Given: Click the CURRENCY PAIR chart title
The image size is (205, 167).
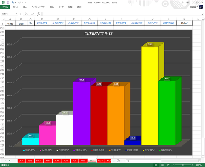Looking at the screenshot, I should (x=99, y=34).
